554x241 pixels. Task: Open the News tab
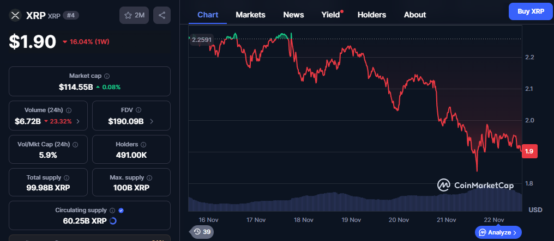coord(293,15)
